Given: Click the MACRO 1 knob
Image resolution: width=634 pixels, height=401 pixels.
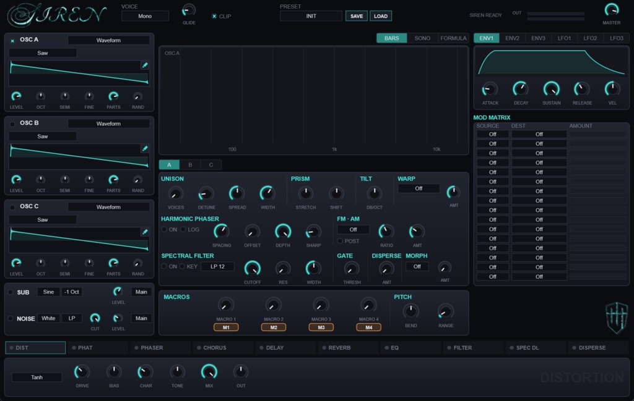Looking at the screenshot, I should point(225,305).
